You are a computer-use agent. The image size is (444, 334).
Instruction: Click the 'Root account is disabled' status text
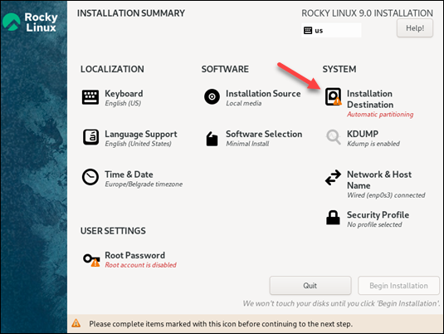pyautogui.click(x=140, y=265)
